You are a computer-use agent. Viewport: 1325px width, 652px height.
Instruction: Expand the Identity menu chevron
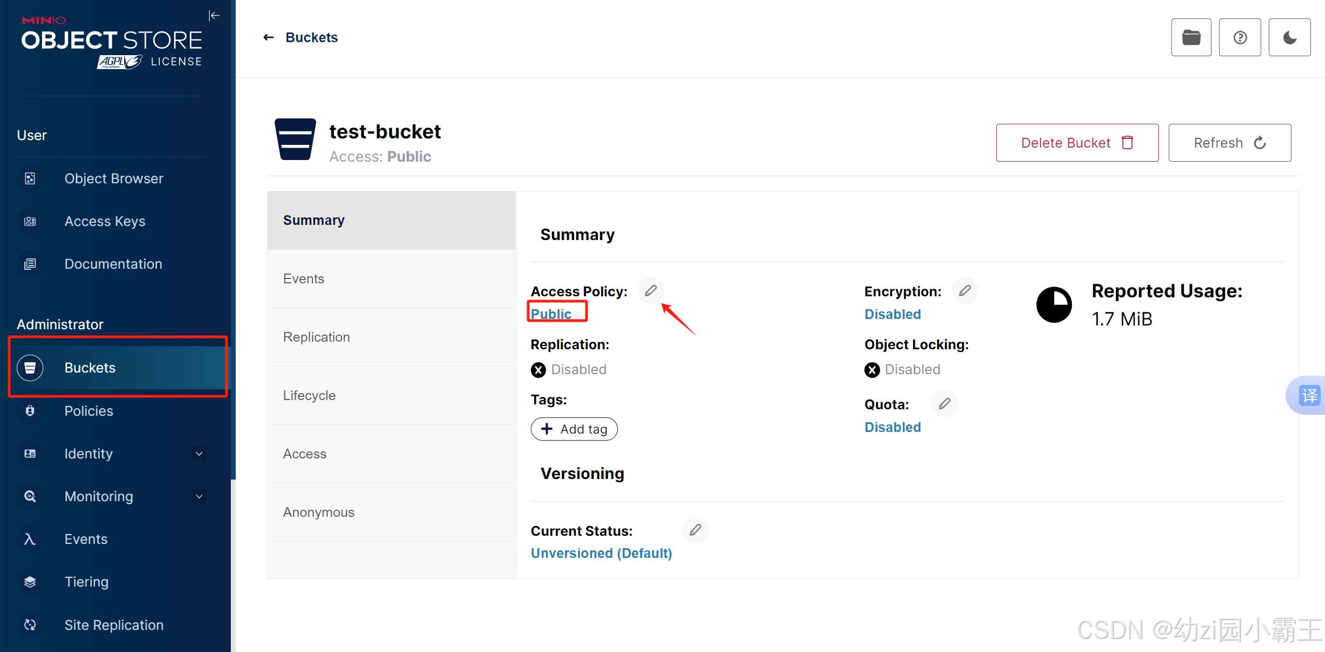[199, 454]
